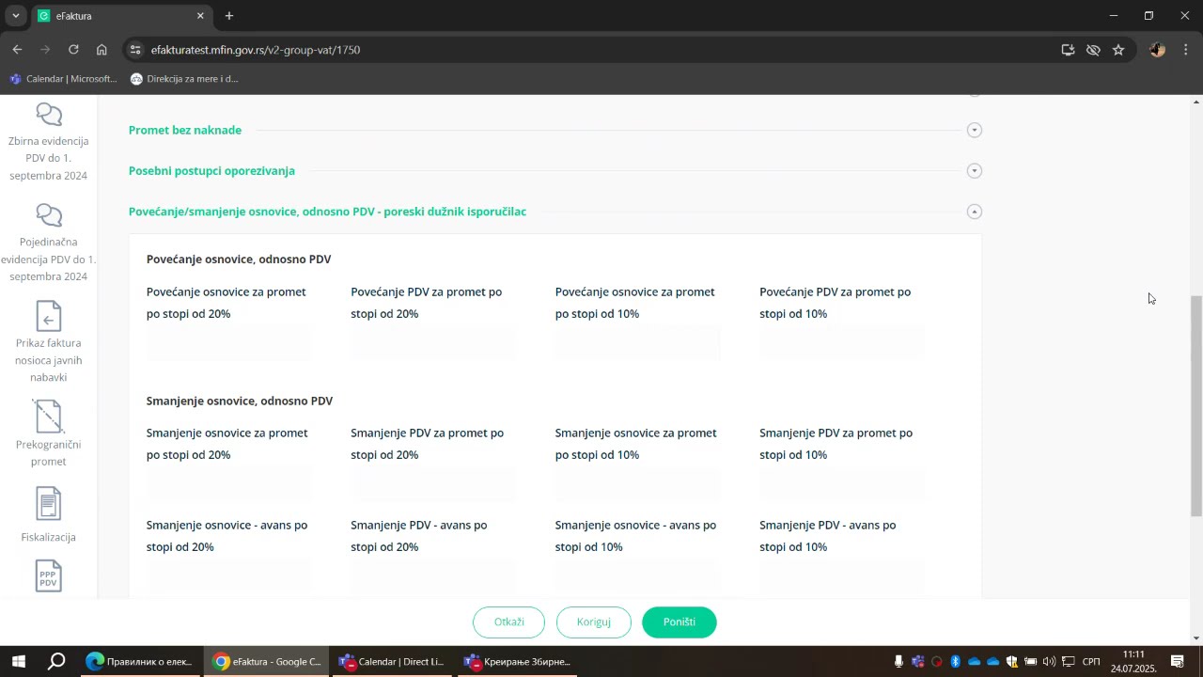Open Teams Calendar taskbar item
This screenshot has height=677, width=1203.
tap(391, 662)
